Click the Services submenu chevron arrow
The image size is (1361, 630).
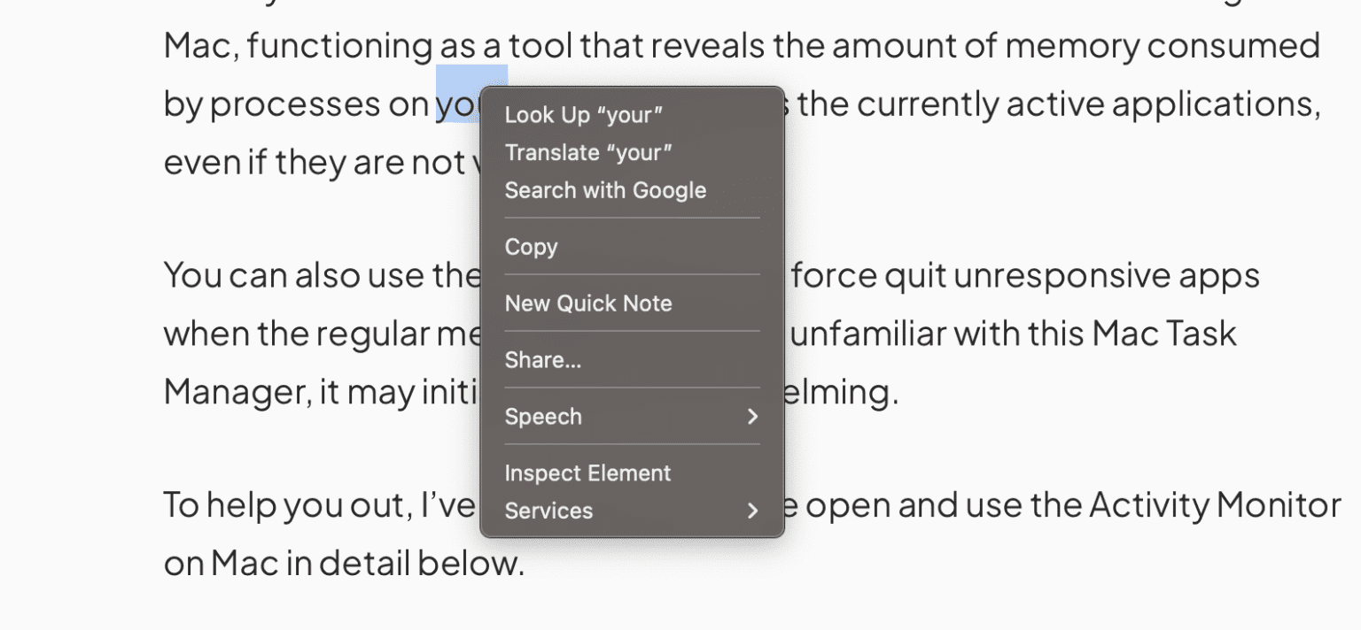752,511
